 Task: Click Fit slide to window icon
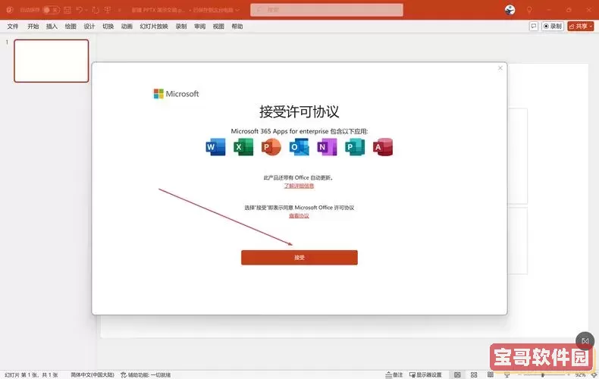coord(594,374)
